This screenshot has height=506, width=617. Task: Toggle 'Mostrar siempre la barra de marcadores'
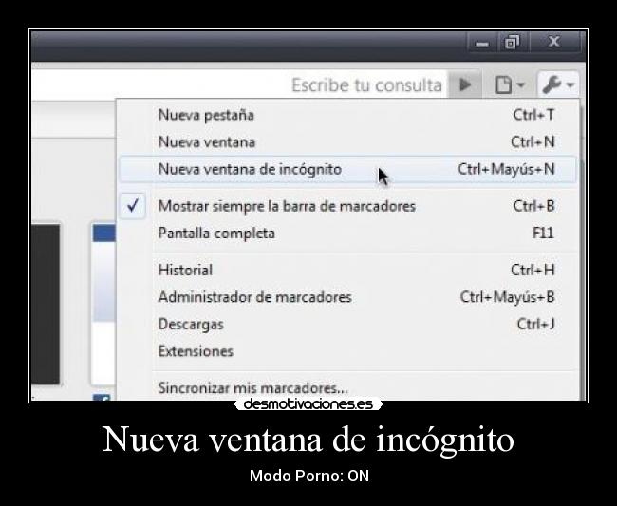pyautogui.click(x=348, y=206)
